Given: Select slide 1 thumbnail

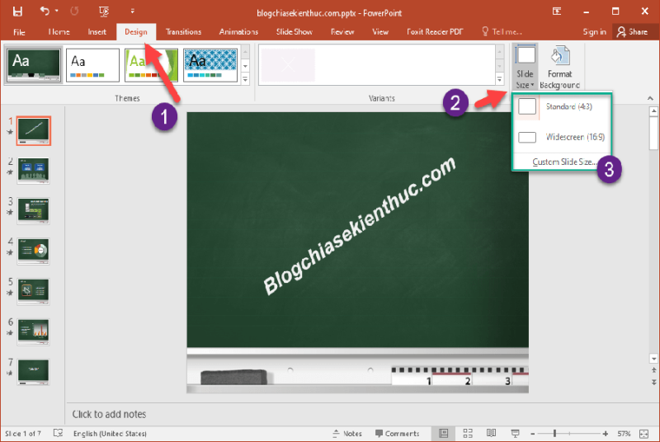Looking at the screenshot, I should pos(33,131).
